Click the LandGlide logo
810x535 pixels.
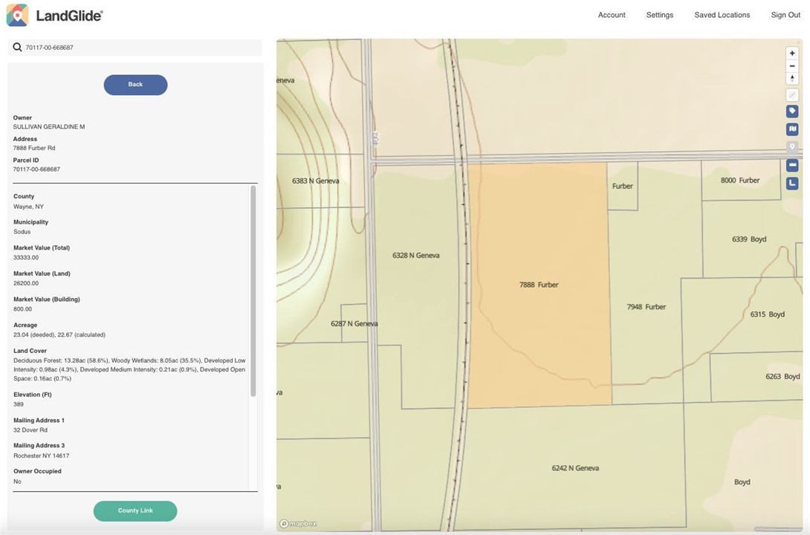point(54,15)
